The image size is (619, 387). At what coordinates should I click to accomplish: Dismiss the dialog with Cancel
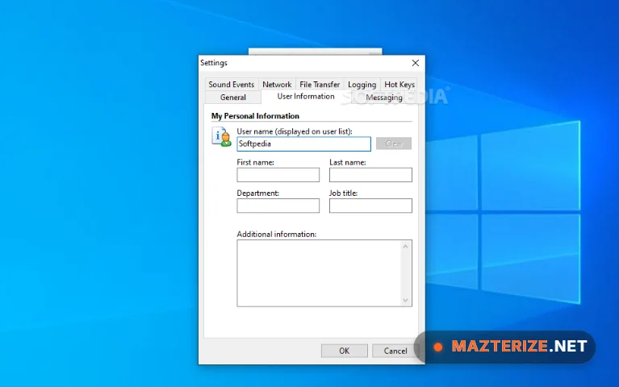[395, 351]
